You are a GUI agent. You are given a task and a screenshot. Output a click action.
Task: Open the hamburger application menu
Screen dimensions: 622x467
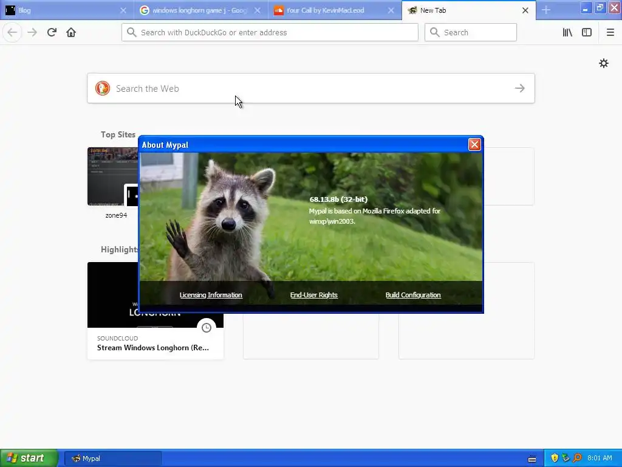point(610,33)
